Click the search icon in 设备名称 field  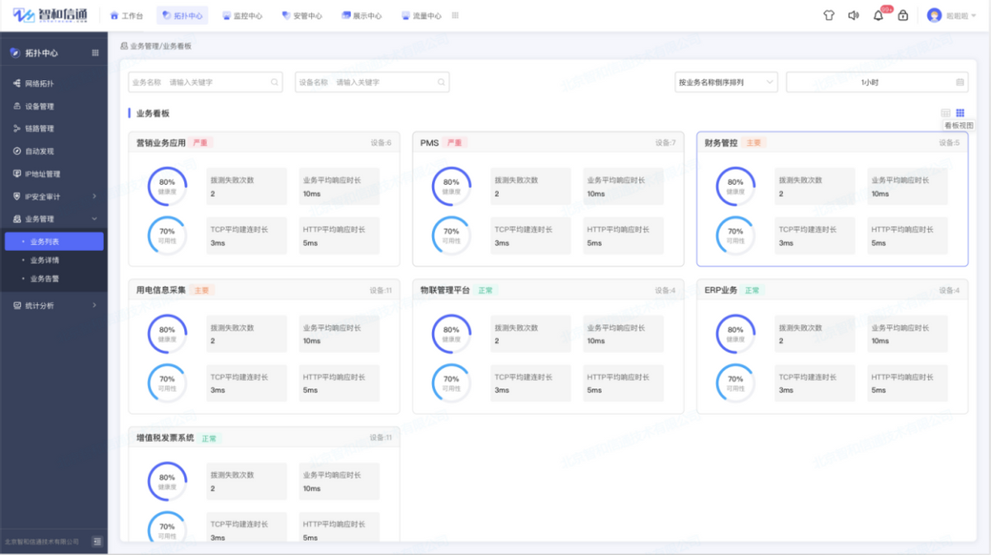(441, 82)
